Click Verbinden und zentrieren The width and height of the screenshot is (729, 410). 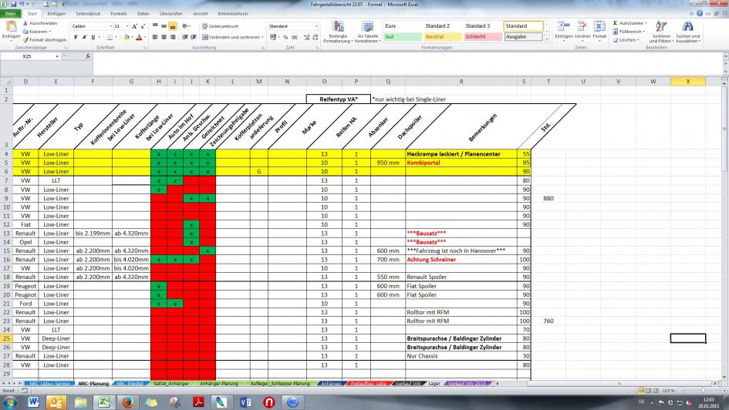[232, 37]
